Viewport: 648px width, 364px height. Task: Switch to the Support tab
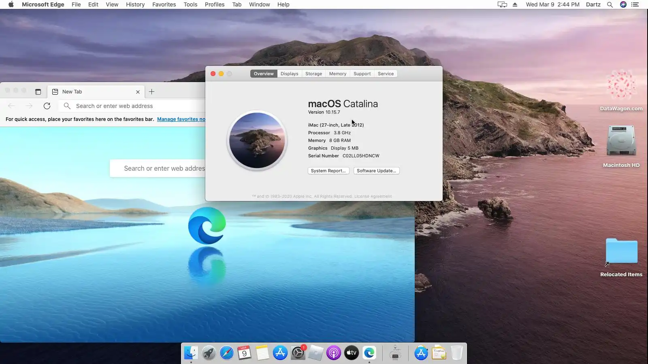362,74
